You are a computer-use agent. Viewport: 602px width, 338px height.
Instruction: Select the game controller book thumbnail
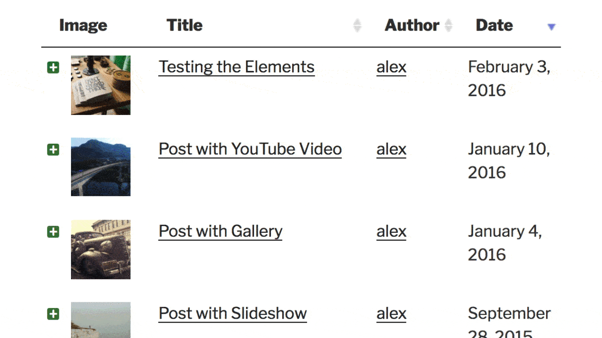(x=101, y=85)
